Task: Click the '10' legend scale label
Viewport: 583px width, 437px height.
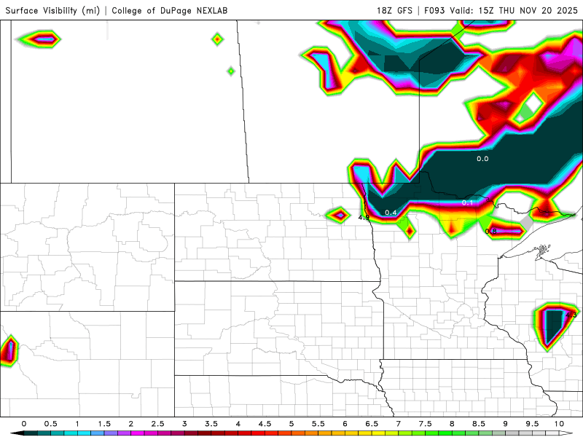Action: tap(559, 424)
